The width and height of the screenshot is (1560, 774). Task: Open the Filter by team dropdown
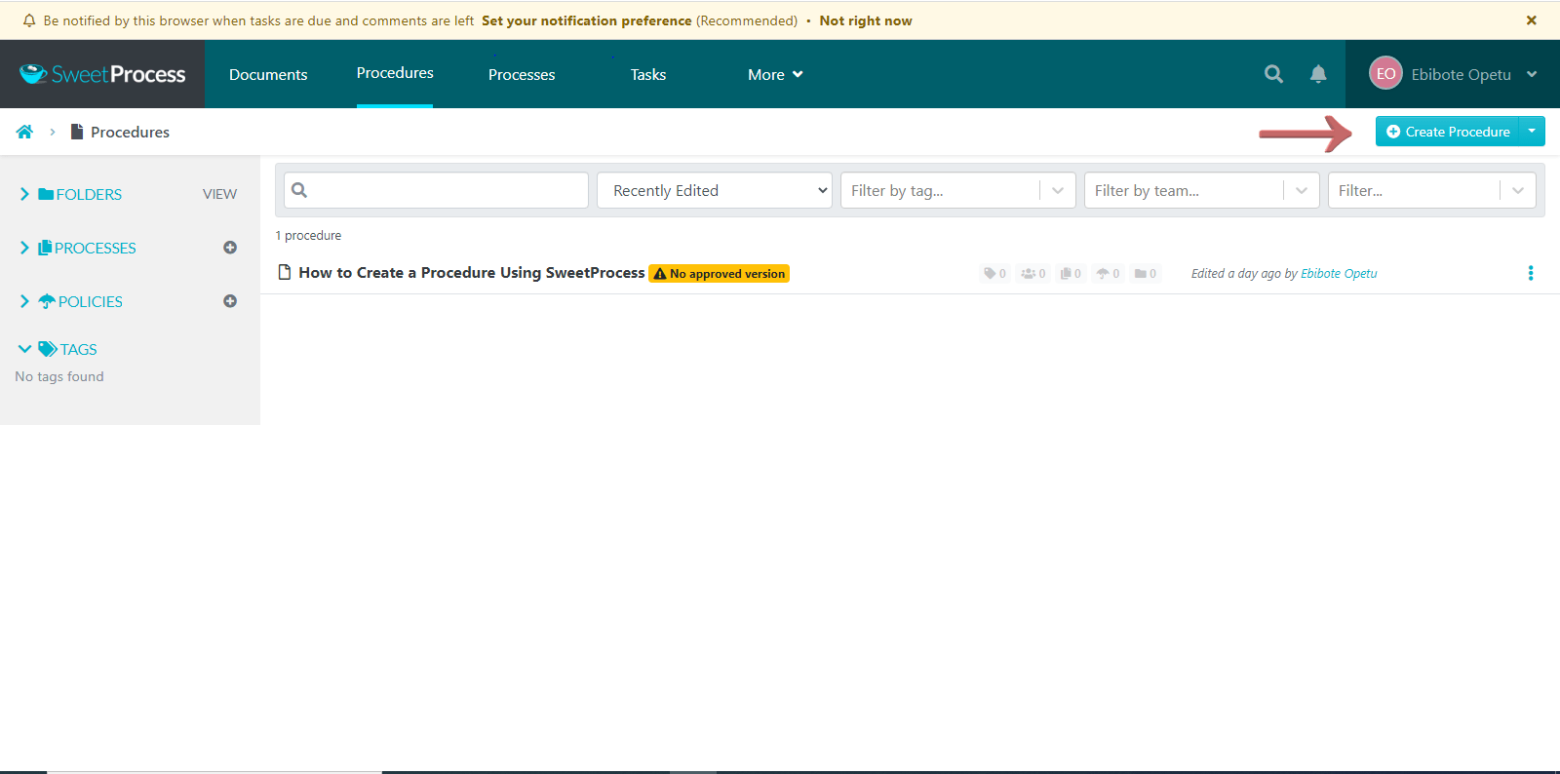coord(1202,190)
